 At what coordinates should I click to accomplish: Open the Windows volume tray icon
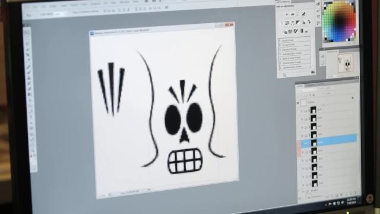[342, 203]
